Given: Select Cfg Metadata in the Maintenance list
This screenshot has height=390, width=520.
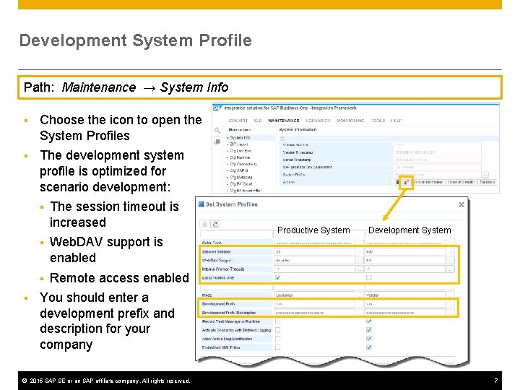Looking at the screenshot, I should pyautogui.click(x=241, y=178).
